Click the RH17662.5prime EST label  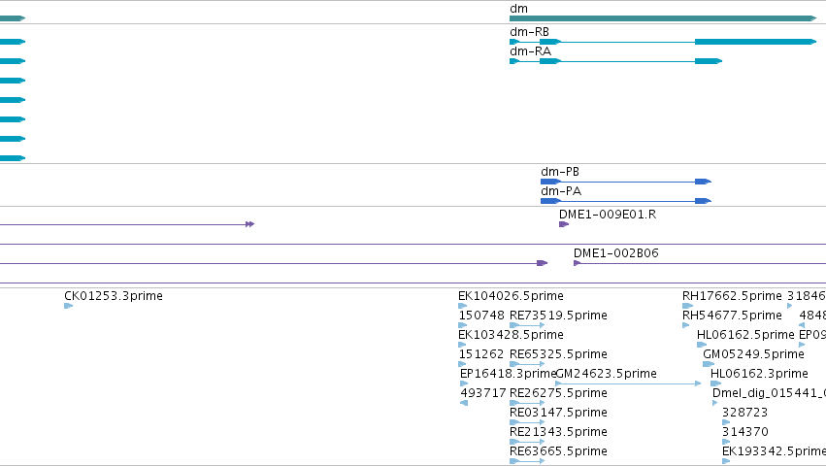coord(732,296)
